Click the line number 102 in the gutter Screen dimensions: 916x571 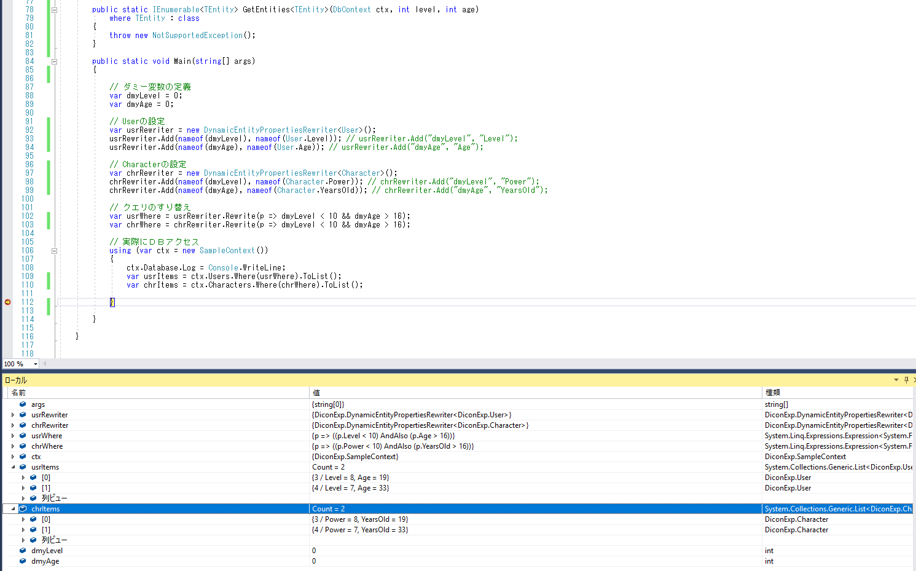pos(28,216)
